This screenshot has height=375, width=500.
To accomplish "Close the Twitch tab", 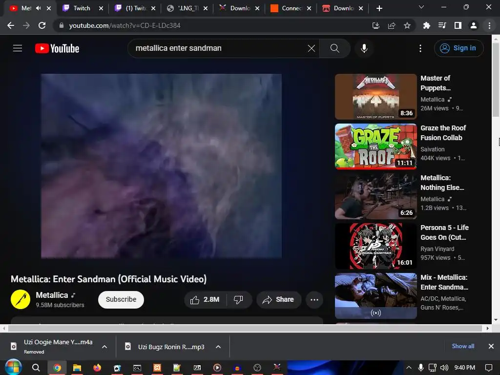I will 101,8.
